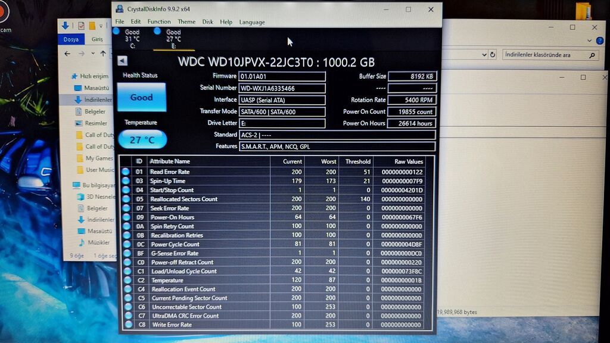Click the Standard field ACS-2
This screenshot has height=343, width=610.
point(337,135)
